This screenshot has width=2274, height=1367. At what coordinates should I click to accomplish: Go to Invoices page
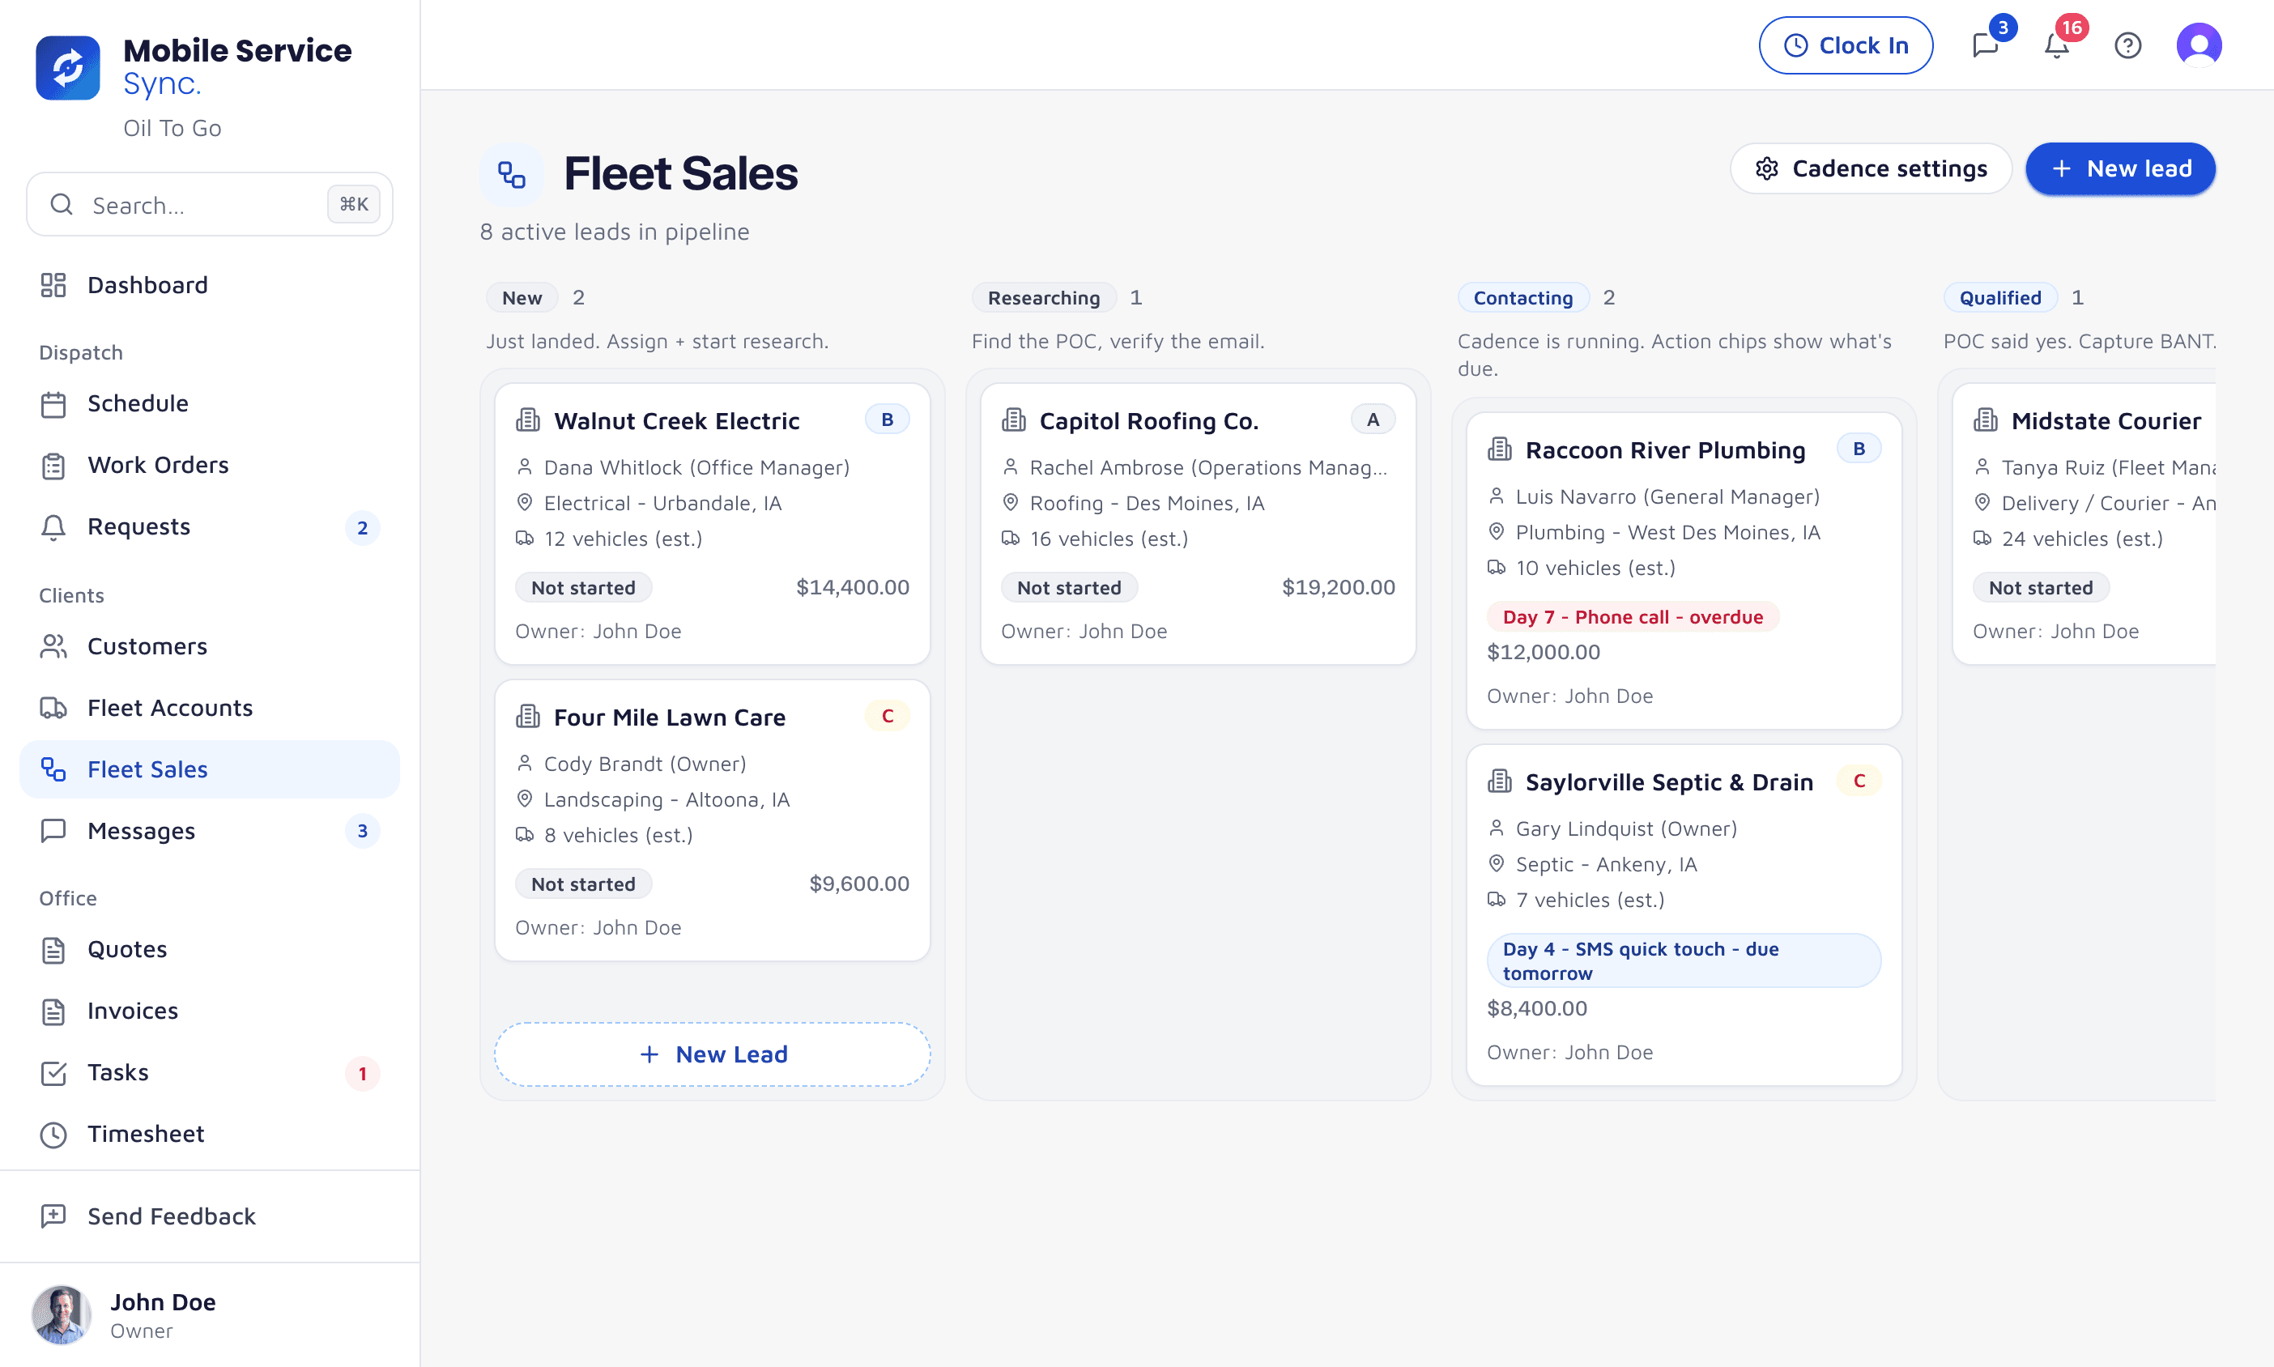click(x=209, y=1011)
